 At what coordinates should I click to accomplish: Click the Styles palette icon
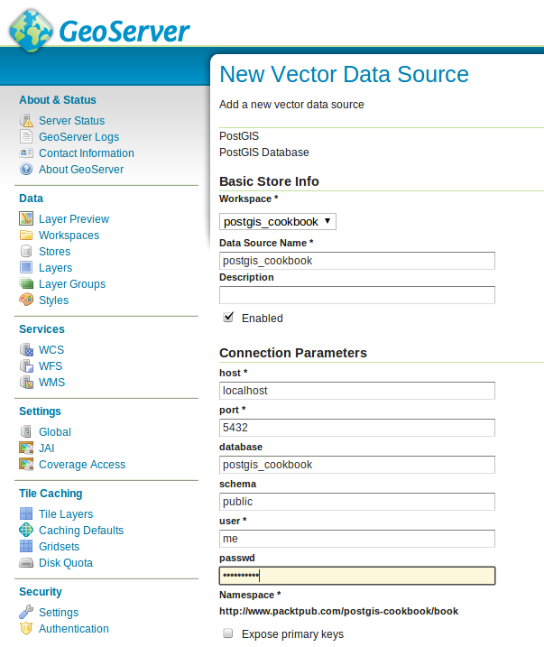(x=26, y=300)
